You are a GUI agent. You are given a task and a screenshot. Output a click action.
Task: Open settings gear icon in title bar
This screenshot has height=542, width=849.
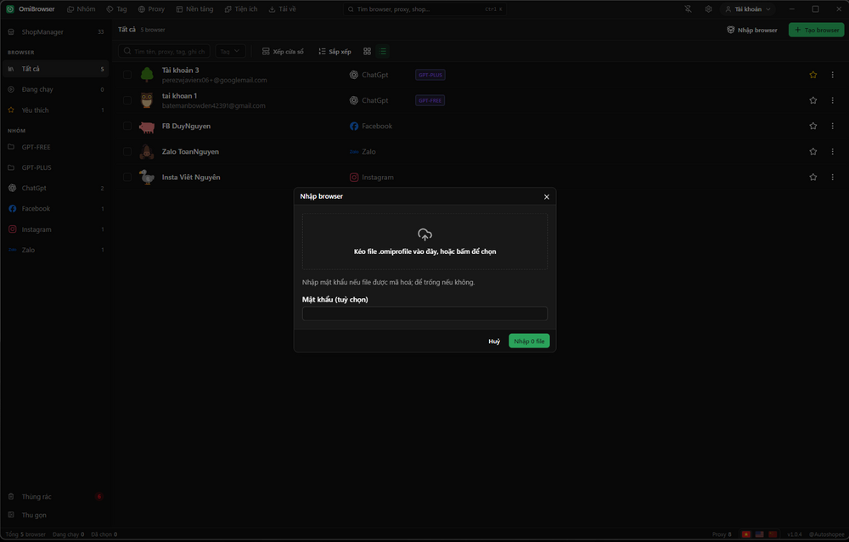pyautogui.click(x=708, y=9)
